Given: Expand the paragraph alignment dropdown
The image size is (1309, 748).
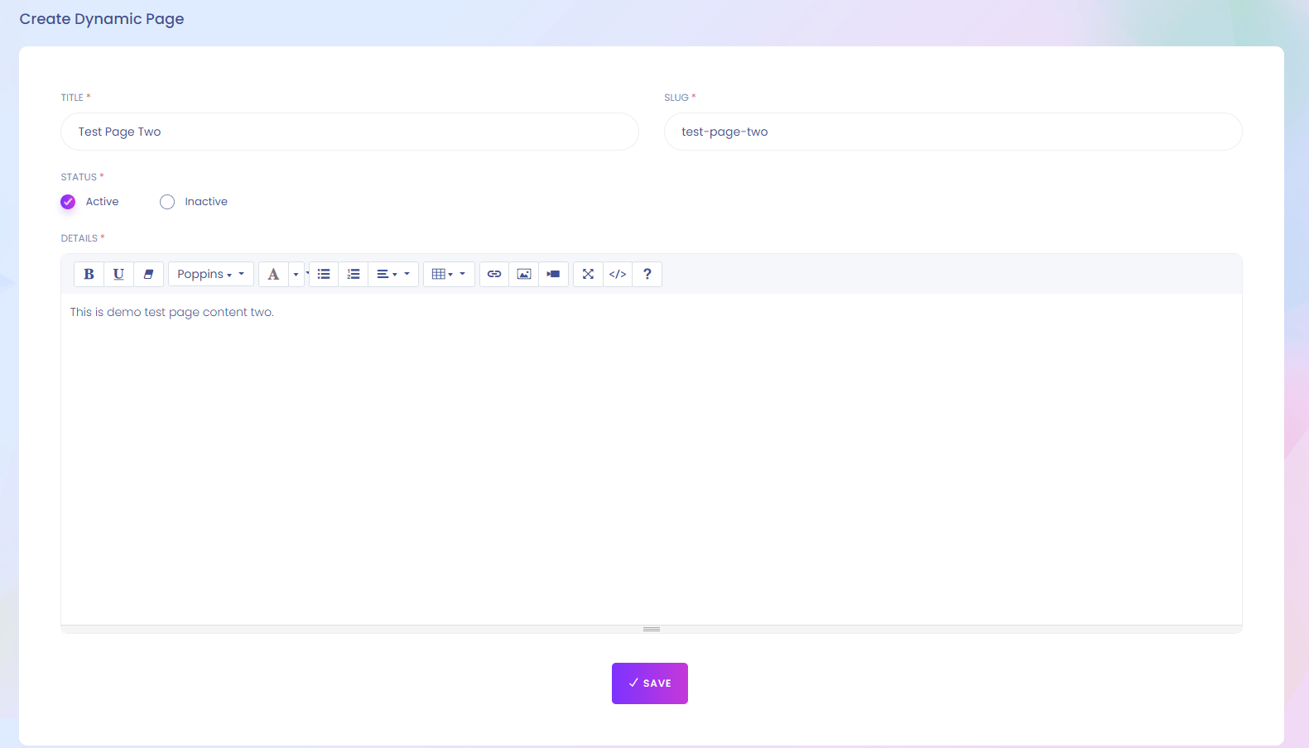Looking at the screenshot, I should pyautogui.click(x=393, y=274).
